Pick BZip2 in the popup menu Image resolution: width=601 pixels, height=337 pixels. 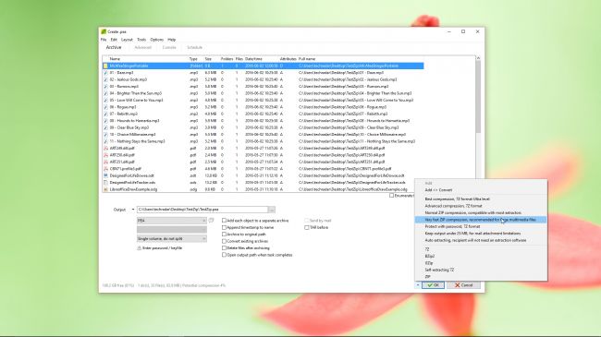click(481, 256)
